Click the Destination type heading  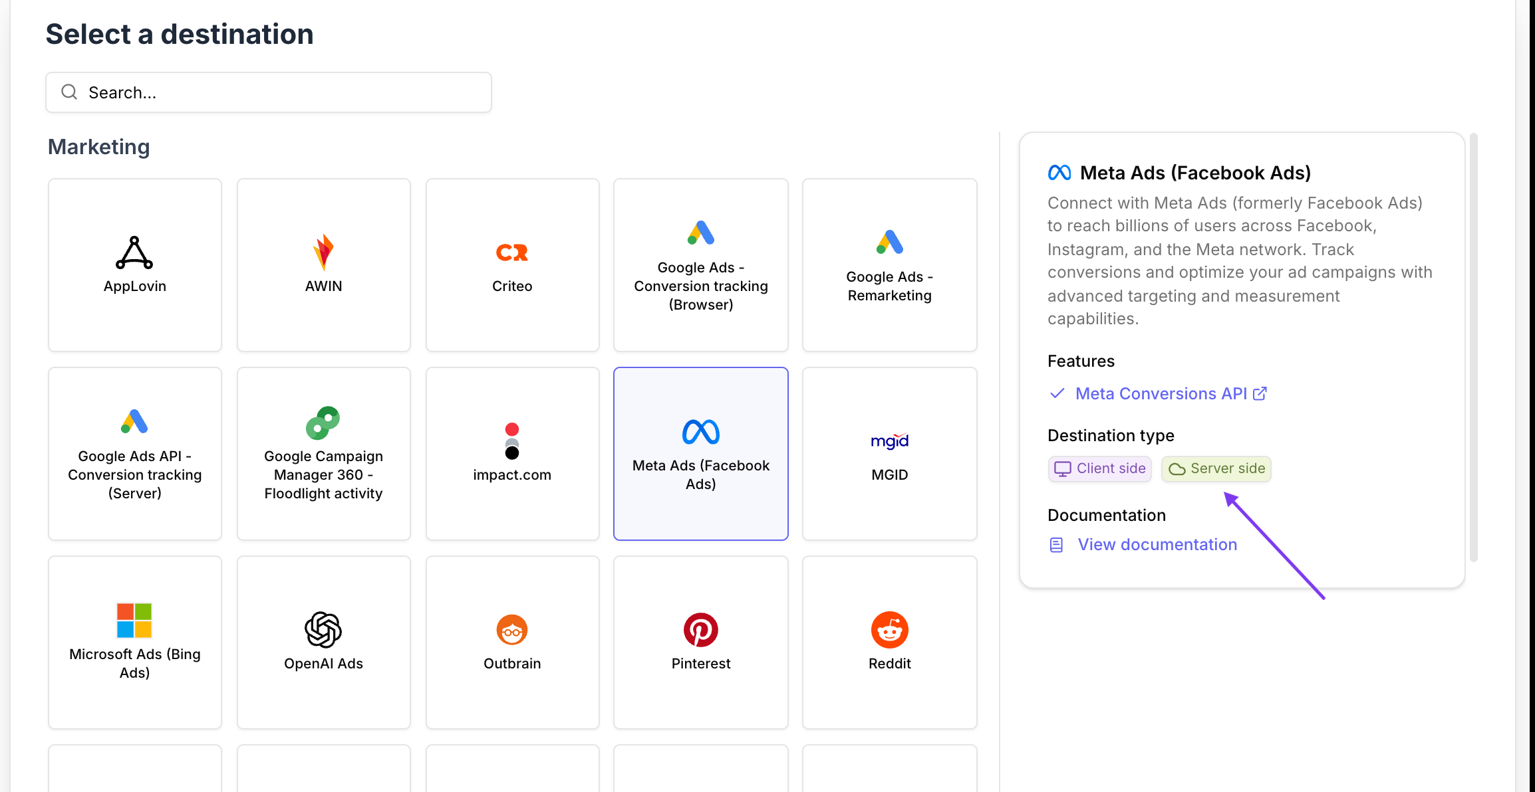(1111, 435)
